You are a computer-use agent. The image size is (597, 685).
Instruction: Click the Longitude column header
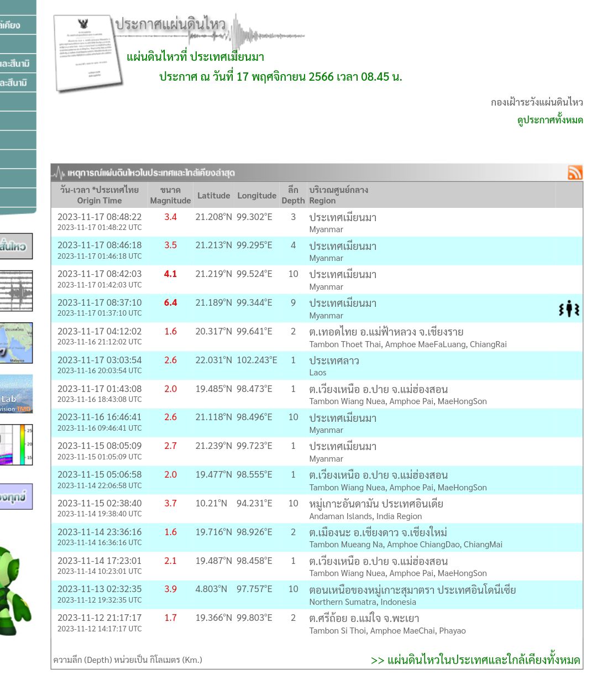pos(256,195)
